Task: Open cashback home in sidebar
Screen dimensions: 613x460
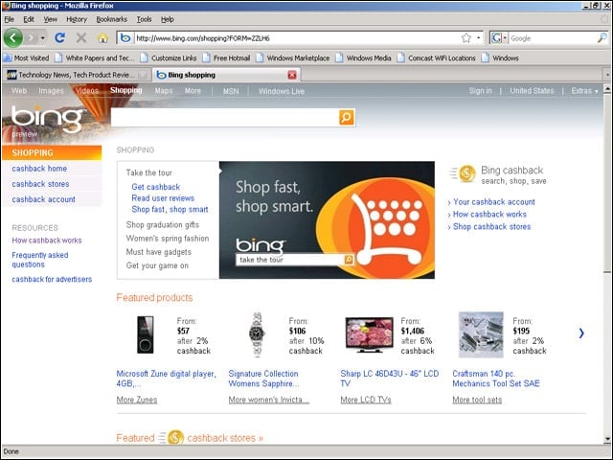Action: click(39, 169)
